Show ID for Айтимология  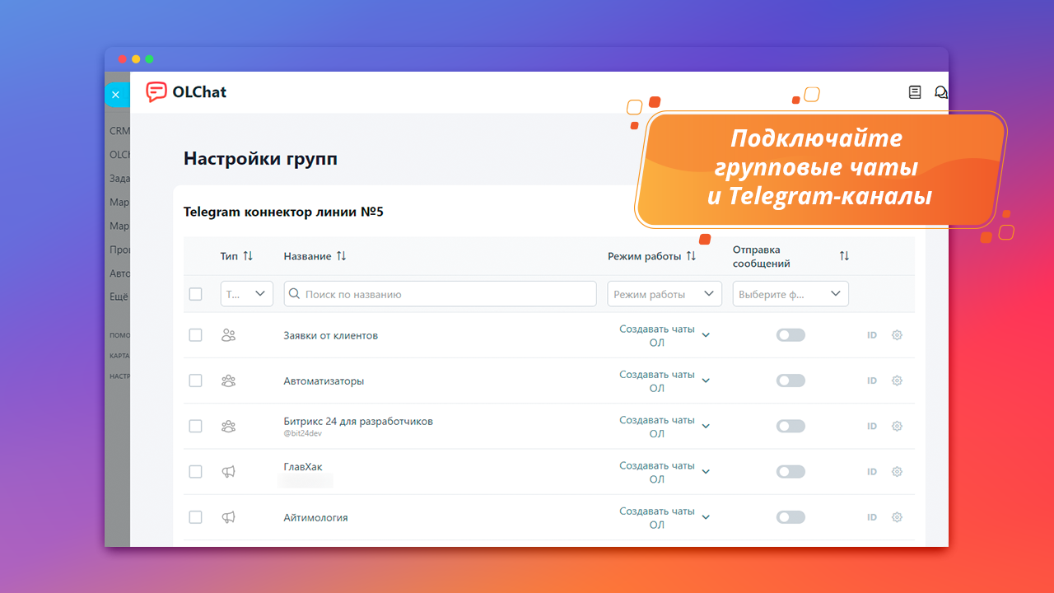tap(872, 517)
